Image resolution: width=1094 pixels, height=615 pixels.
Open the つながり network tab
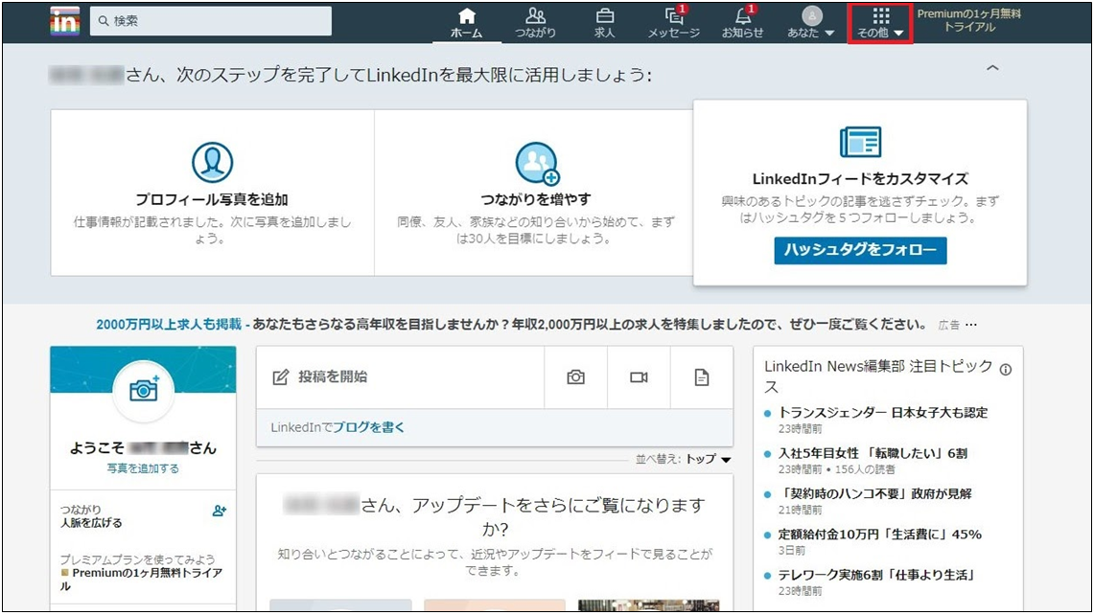point(535,23)
